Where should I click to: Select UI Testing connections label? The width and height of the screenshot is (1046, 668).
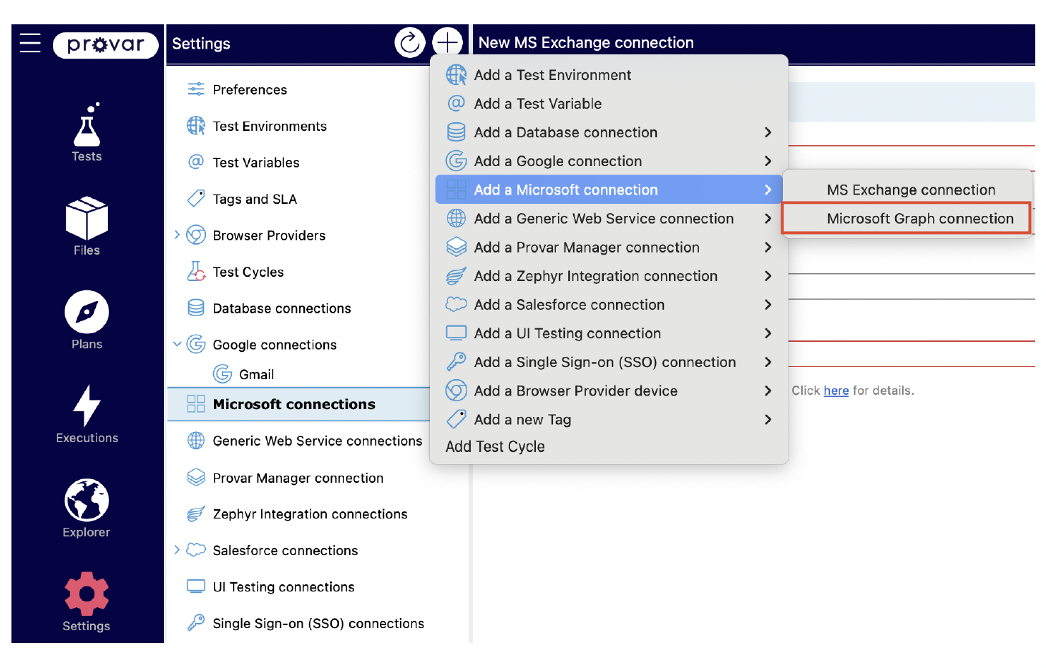[283, 586]
